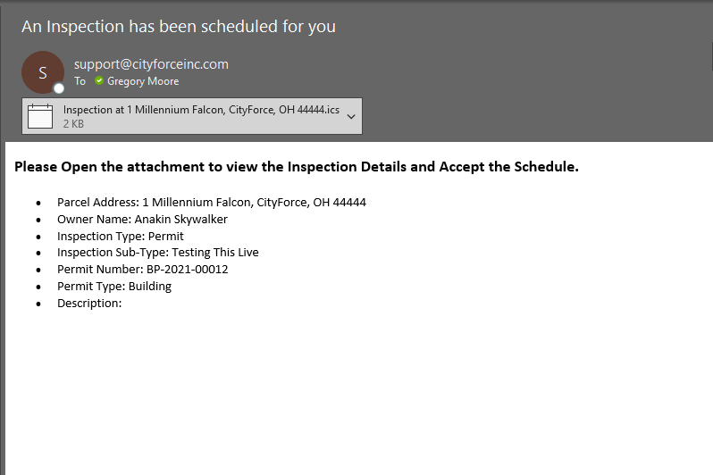The width and height of the screenshot is (713, 475).
Task: Click the Parcel Address line in body
Action: [212, 203]
